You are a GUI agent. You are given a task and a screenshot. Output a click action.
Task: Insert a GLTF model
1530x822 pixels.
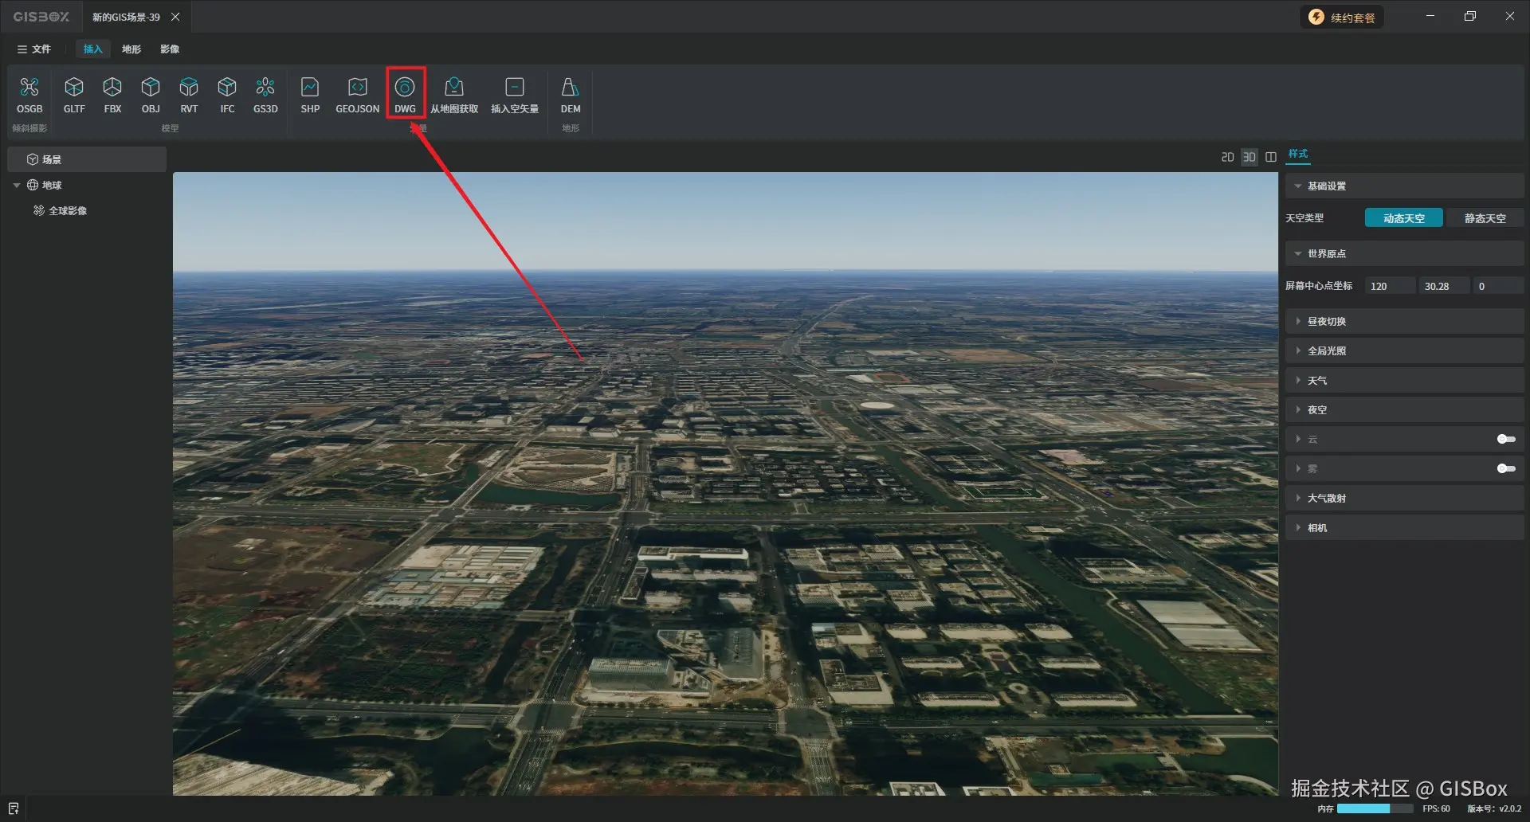[x=74, y=95]
